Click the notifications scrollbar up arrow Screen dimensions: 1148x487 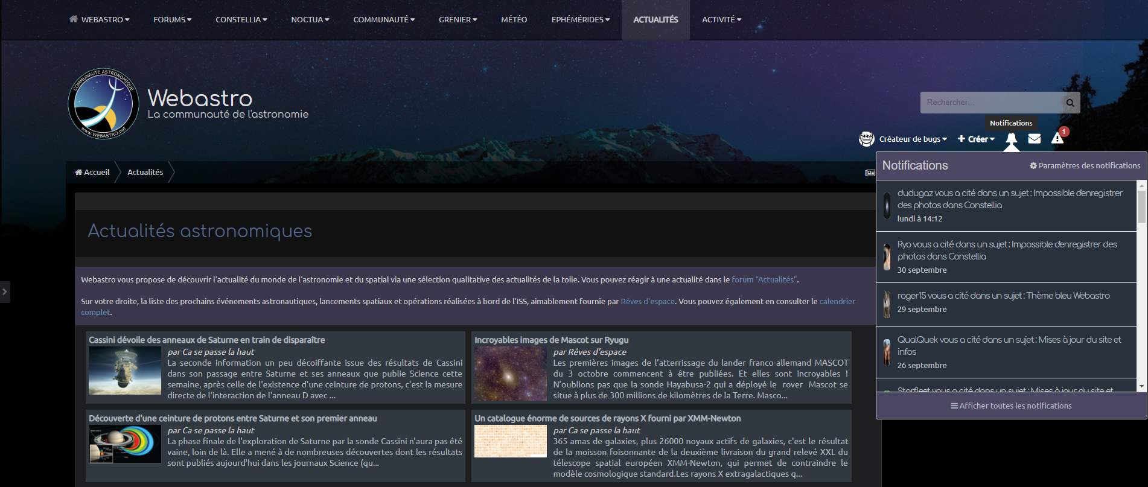pyautogui.click(x=1141, y=186)
